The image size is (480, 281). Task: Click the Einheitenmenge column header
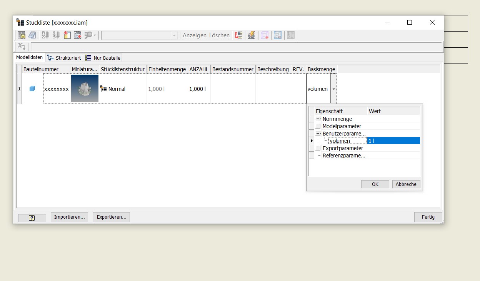167,69
